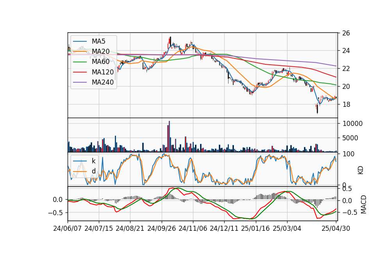Viewport: 375px width, 269px height.
Task: Click the MA240 legend label
Action: click(x=103, y=82)
